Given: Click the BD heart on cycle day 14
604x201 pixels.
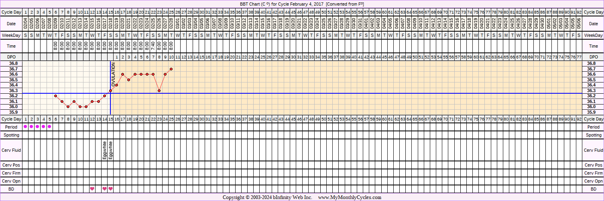Looking at the screenshot, I should point(104,189).
